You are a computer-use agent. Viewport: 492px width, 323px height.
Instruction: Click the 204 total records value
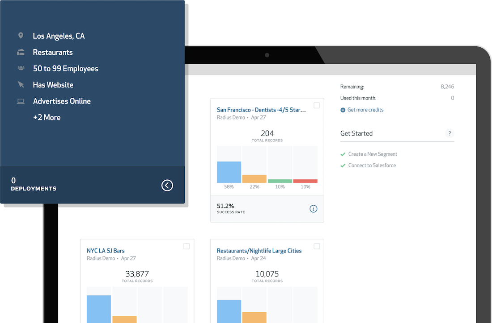267,133
